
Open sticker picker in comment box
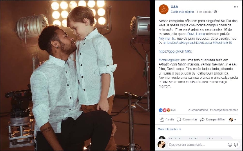236,145
